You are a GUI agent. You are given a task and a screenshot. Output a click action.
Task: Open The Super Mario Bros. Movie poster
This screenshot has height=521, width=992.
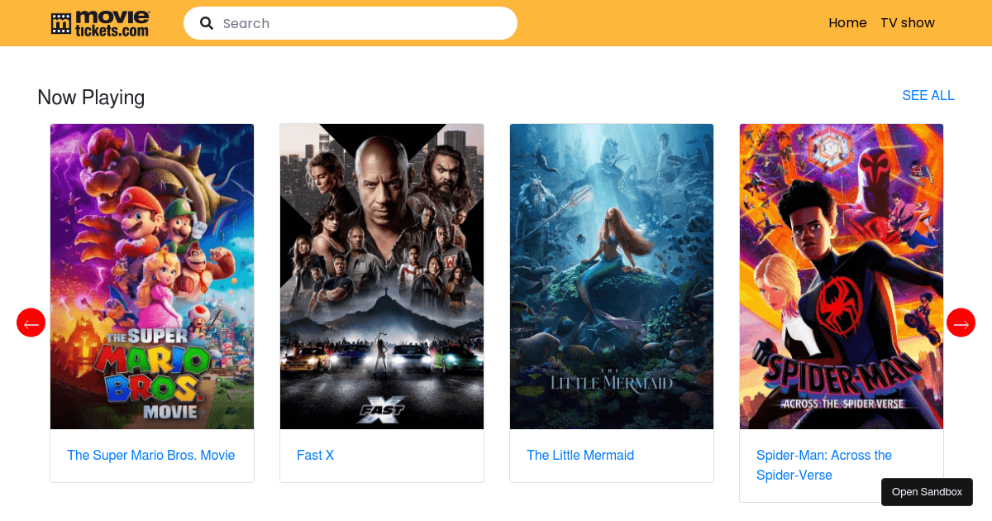click(152, 276)
